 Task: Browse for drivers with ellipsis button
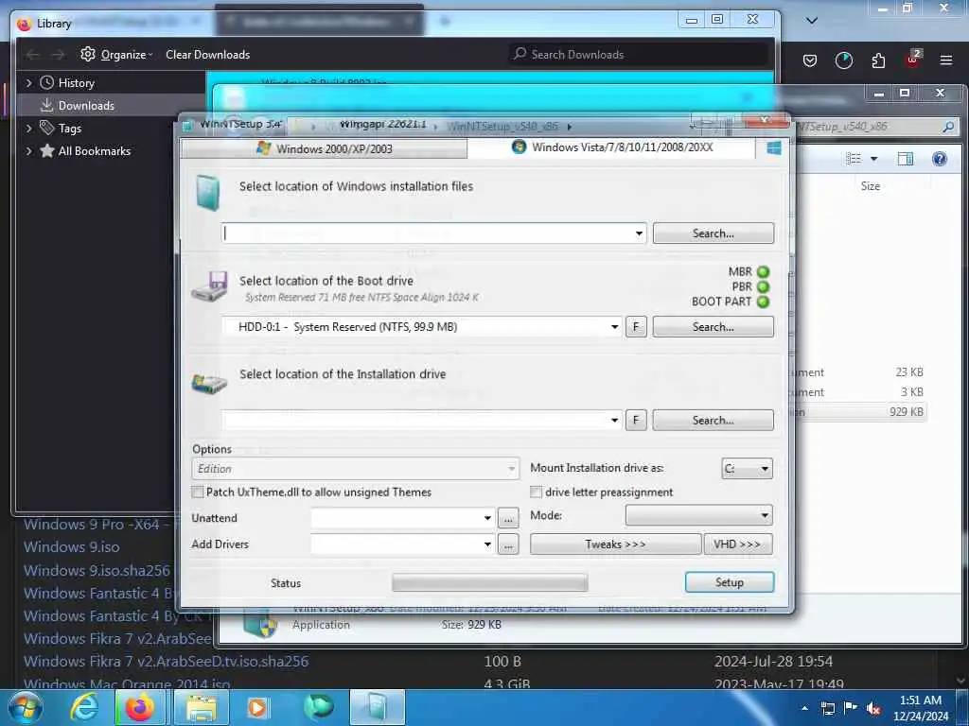tap(508, 544)
